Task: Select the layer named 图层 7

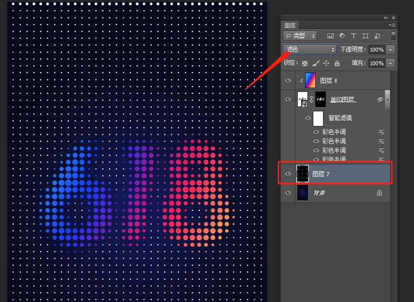Action: pos(321,174)
